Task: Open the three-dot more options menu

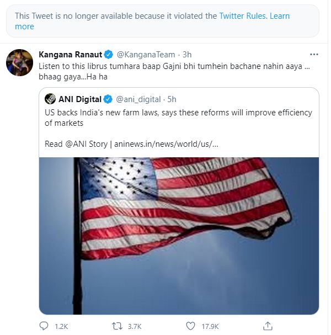Action: (314, 55)
